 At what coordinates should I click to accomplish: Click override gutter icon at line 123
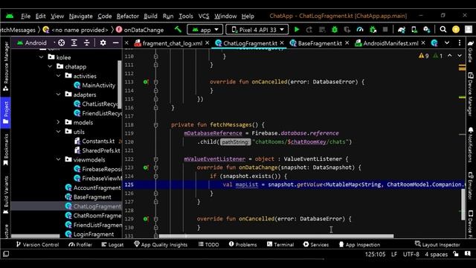tap(146, 167)
